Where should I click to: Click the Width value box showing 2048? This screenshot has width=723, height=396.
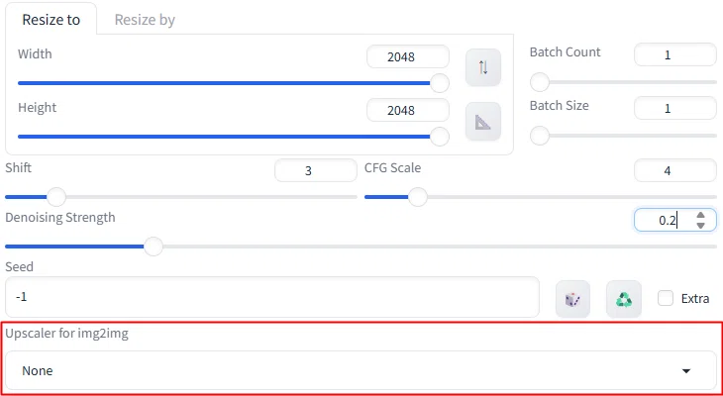tap(408, 56)
